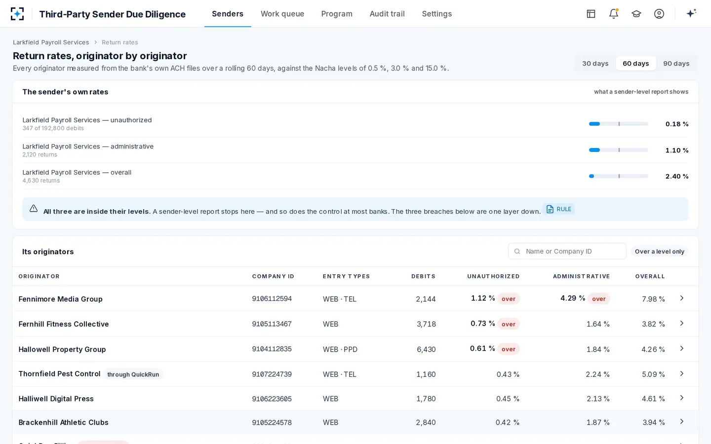Click the Brackenhill Athletic Clubs name
This screenshot has height=444, width=711.
point(63,422)
